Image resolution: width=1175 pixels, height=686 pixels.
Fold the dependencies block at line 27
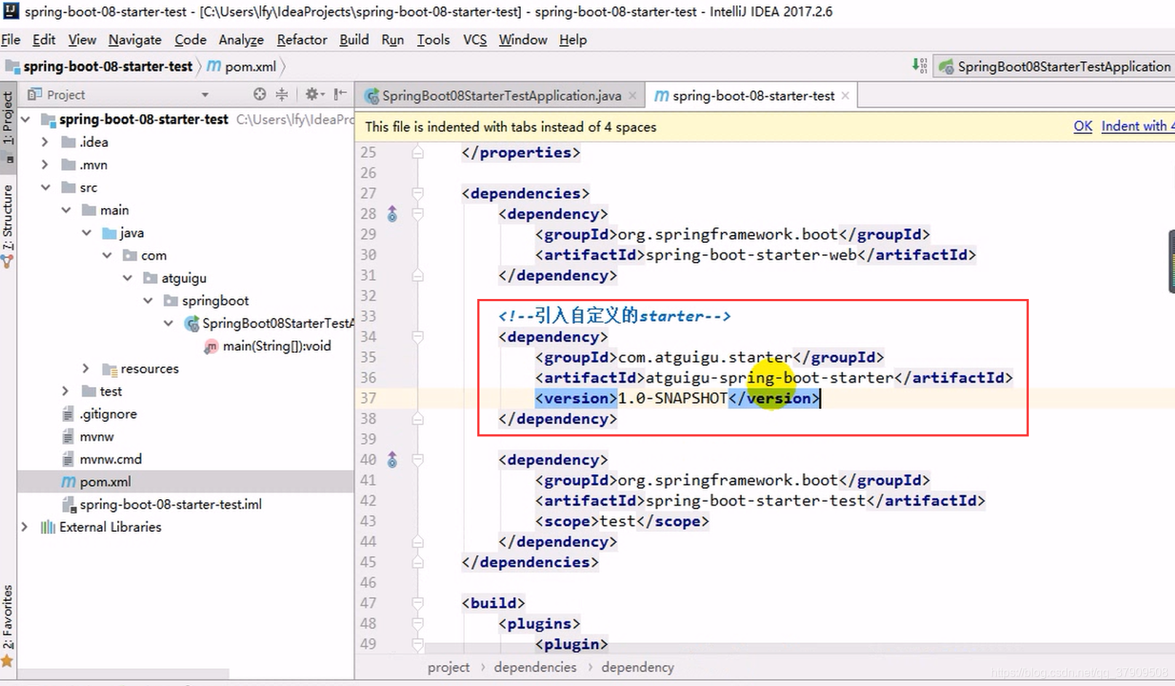coord(418,194)
